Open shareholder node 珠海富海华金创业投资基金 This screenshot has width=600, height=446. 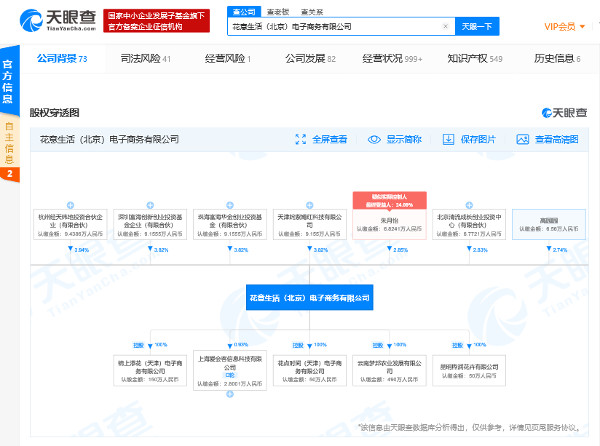(230, 225)
